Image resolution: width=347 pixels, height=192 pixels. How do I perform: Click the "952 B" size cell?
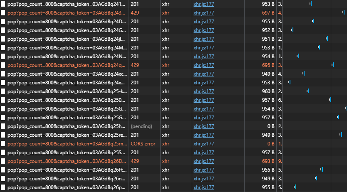coord(268,30)
